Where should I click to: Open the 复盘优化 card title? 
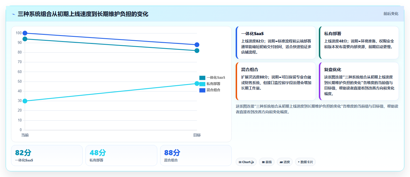(332, 70)
